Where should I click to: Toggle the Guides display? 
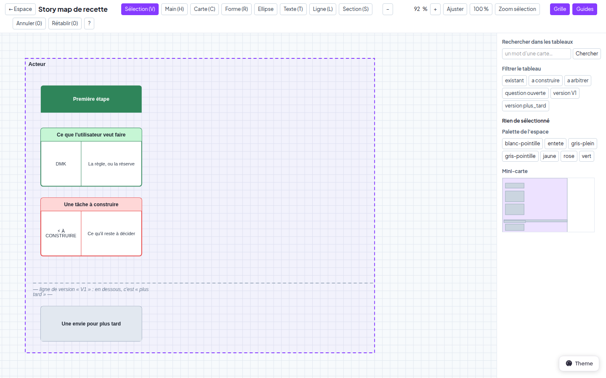pyautogui.click(x=585, y=9)
